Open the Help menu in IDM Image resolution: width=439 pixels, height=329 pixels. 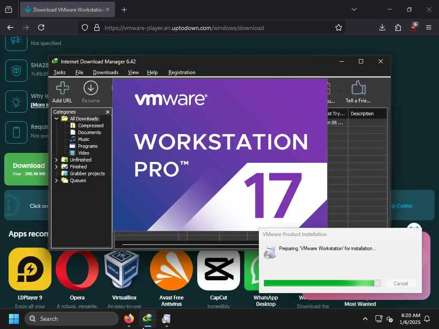click(x=152, y=72)
